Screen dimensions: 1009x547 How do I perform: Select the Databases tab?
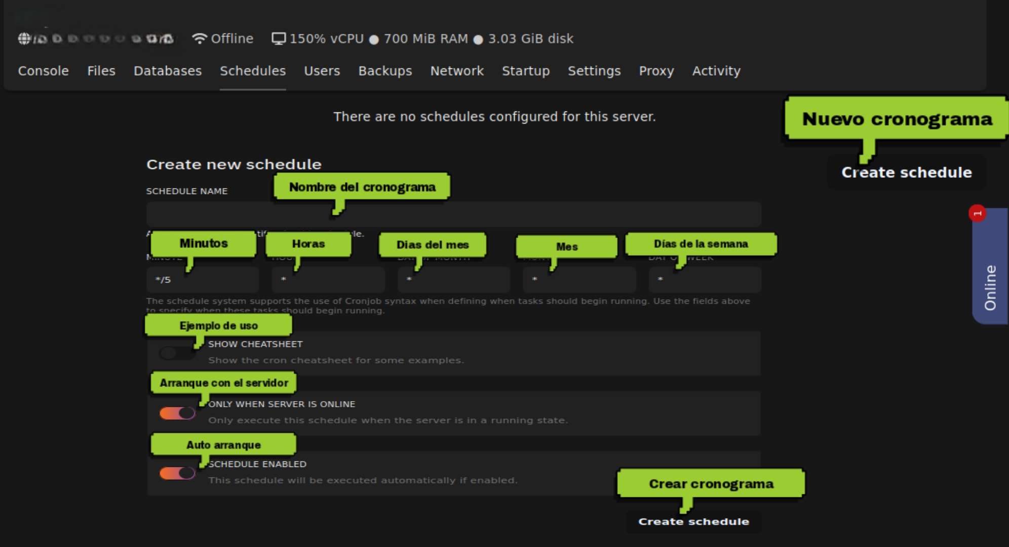click(167, 71)
